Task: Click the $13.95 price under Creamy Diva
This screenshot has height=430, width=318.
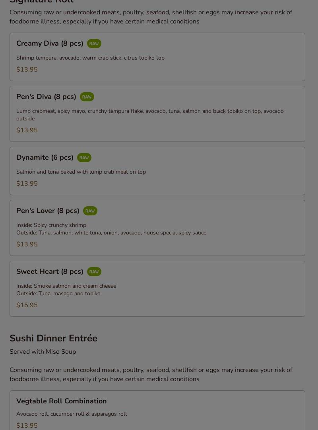Action: click(27, 70)
